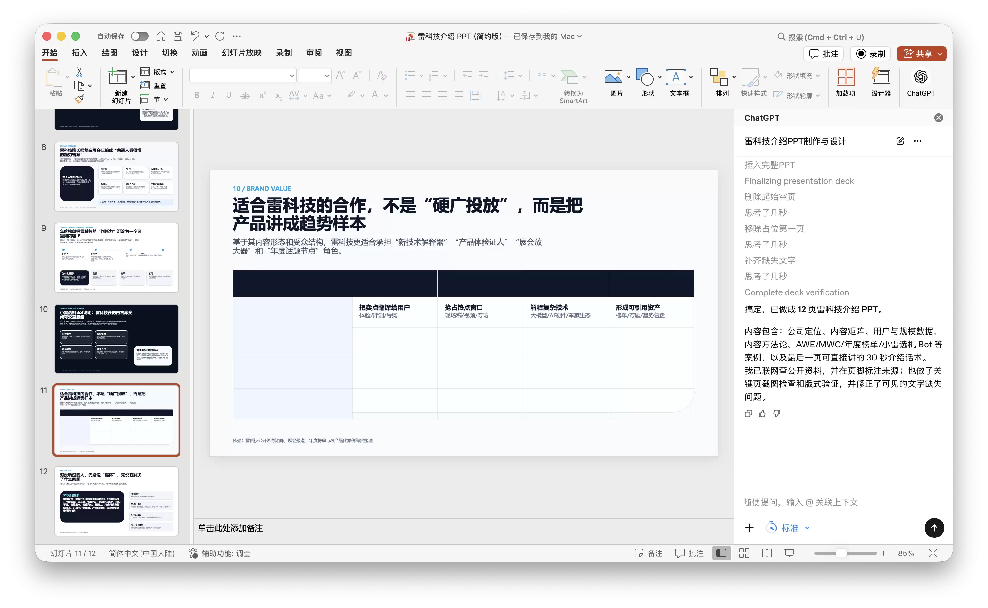The height and width of the screenshot is (608, 988).
Task: Open Arrange (排列) tool
Action: coord(719,77)
